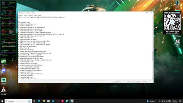The width and height of the screenshot is (183, 103).
Task: Click the UTF-8 encoding status entry
Action: (x=144, y=82)
